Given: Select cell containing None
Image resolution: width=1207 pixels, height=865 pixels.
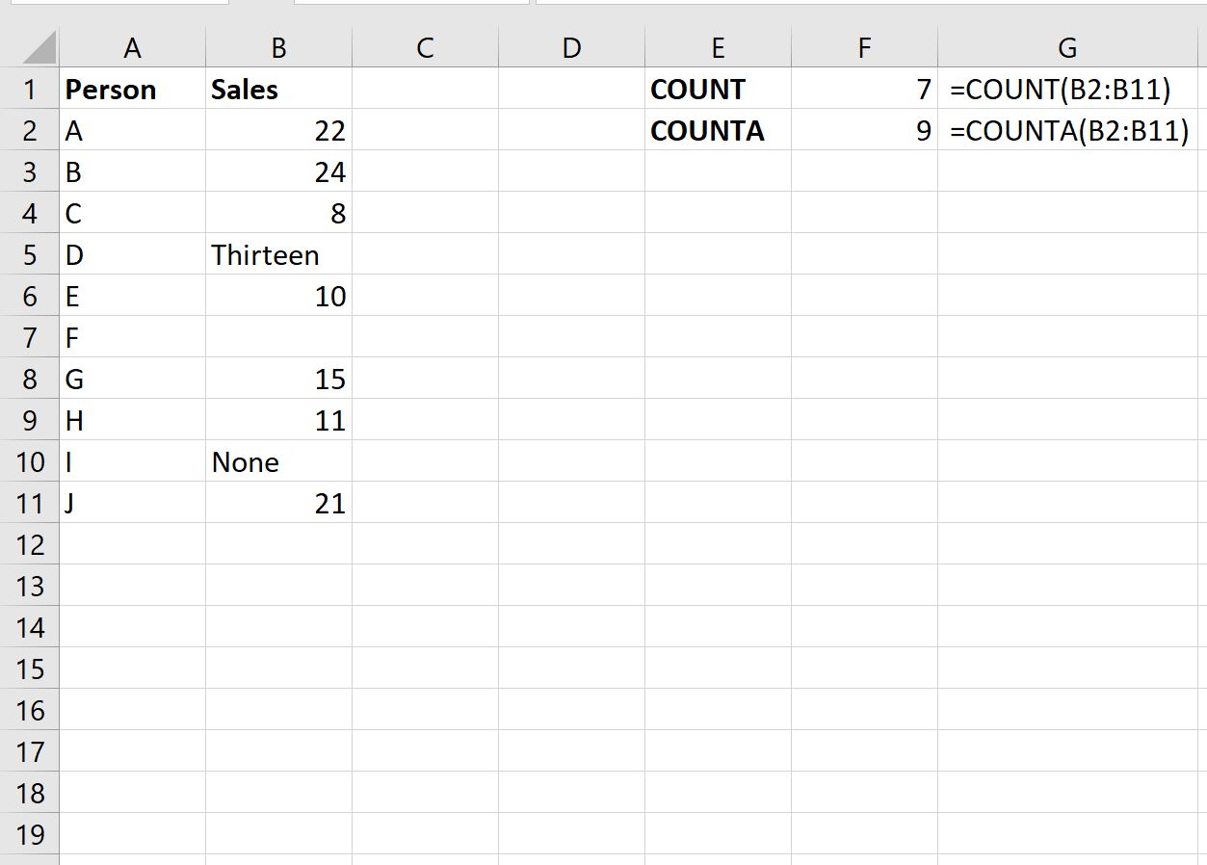Looking at the screenshot, I should point(278,462).
